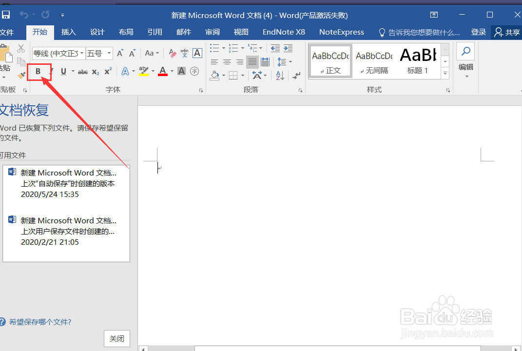
Task: Click the Redo button in quick access toolbar
Action: tap(45, 15)
